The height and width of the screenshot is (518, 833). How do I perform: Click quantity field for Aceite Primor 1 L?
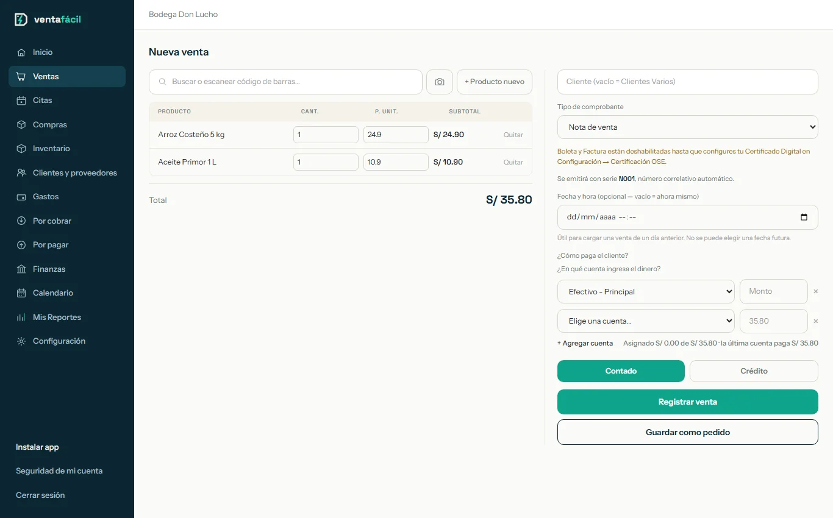click(x=326, y=162)
